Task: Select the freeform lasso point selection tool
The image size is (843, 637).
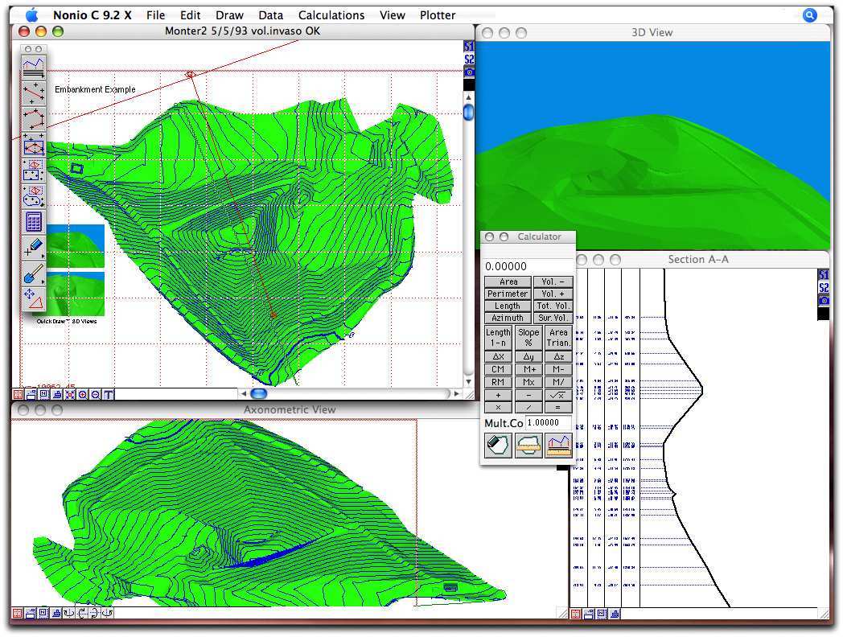Action: [x=33, y=197]
